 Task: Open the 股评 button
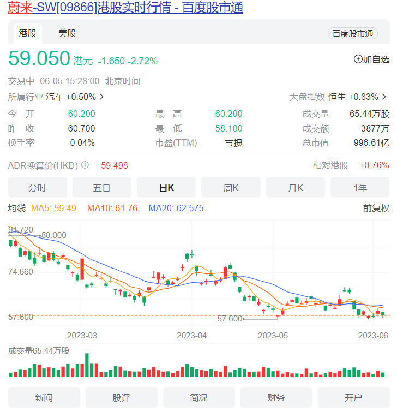click(122, 397)
